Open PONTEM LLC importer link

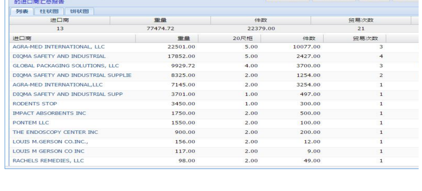click(31, 123)
